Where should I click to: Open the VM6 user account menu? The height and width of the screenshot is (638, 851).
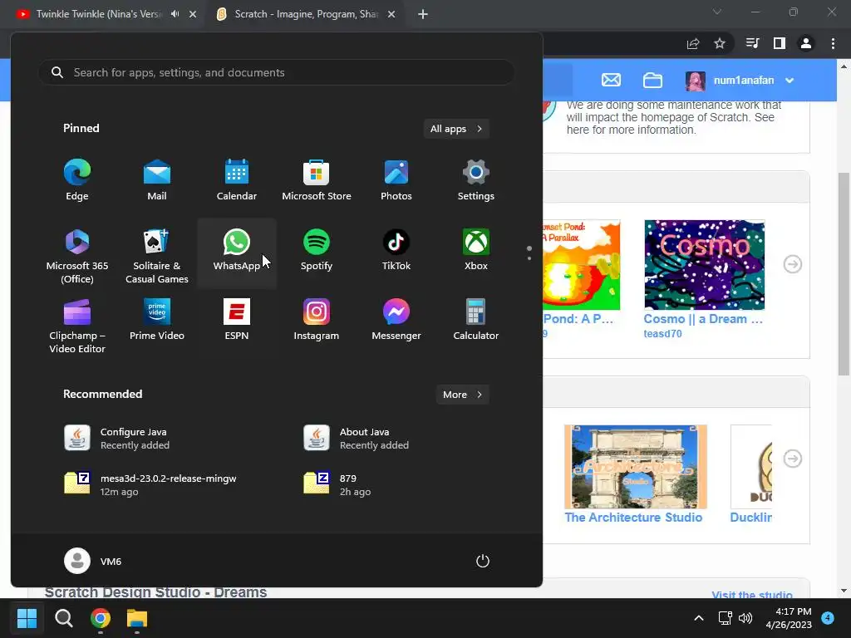tap(93, 561)
